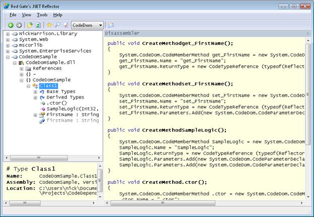Select the Class1 item in tree

[x=48, y=86]
